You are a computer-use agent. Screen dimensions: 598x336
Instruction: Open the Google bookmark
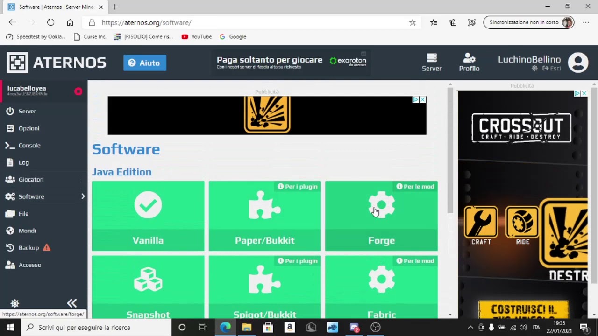[x=233, y=36]
